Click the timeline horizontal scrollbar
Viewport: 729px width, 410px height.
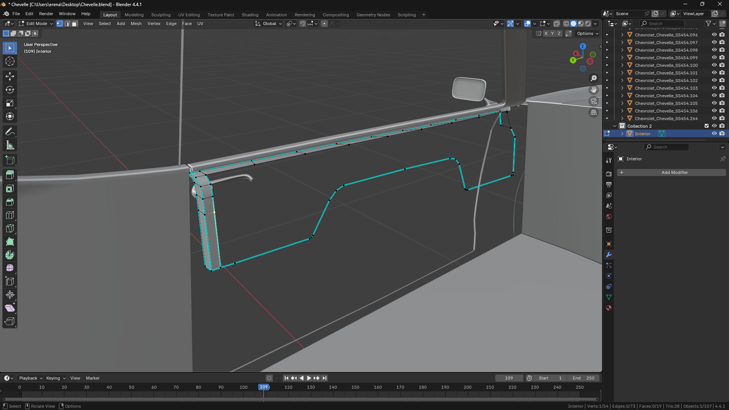click(300, 399)
